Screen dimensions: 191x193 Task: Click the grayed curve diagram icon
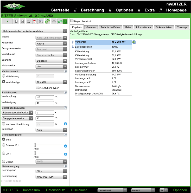click(54, 21)
